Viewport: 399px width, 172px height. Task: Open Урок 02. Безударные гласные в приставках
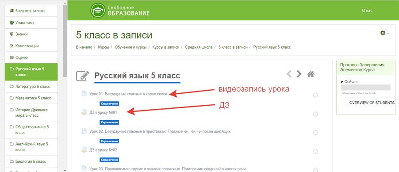click(160, 131)
